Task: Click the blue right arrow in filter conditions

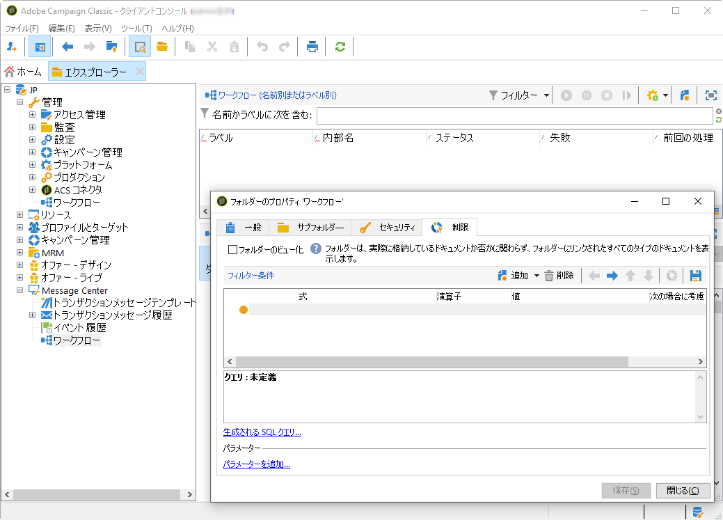Action: tap(612, 276)
